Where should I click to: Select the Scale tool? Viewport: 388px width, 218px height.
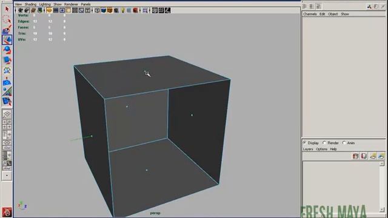tap(7, 61)
